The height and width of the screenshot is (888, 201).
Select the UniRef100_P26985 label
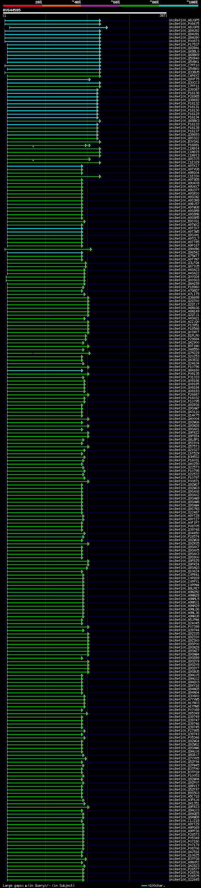[184, 96]
